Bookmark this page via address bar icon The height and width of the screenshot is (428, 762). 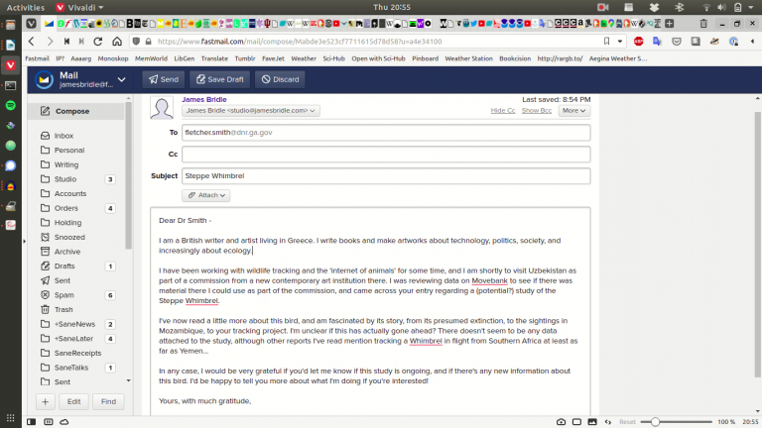[606, 42]
